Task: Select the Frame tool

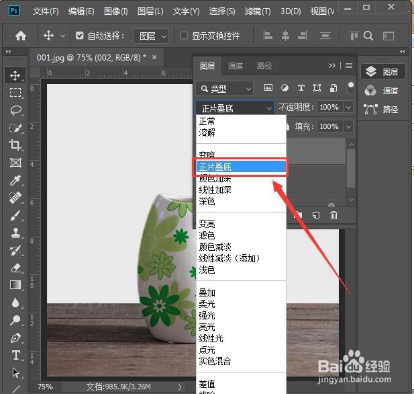Action: pos(15,163)
